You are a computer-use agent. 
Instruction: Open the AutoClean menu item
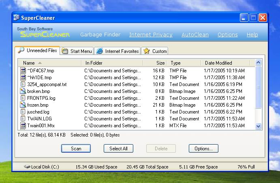point(195,35)
